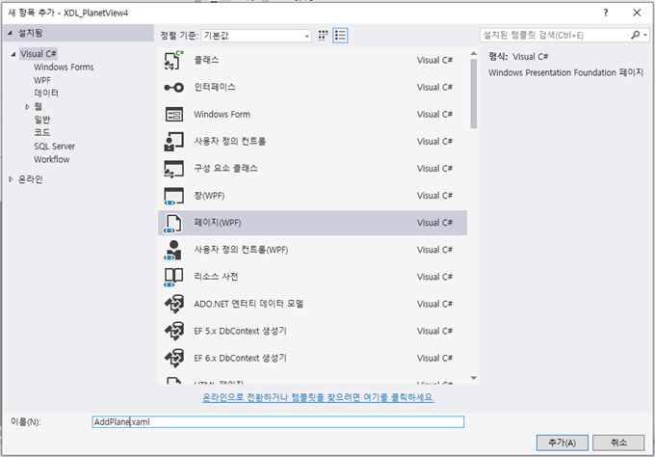Close the 새 항목 추가 dialog
This screenshot has width=655, height=457.
637,13
